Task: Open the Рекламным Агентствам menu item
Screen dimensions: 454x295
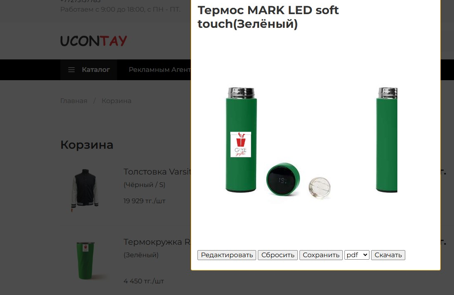Action: pos(160,70)
